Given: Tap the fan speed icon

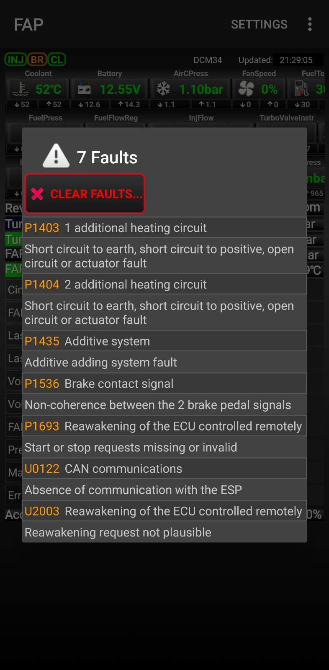Looking at the screenshot, I should pos(246,89).
